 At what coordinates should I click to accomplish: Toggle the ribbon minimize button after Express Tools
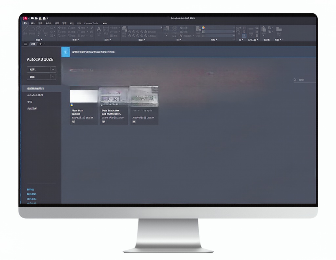pos(105,23)
